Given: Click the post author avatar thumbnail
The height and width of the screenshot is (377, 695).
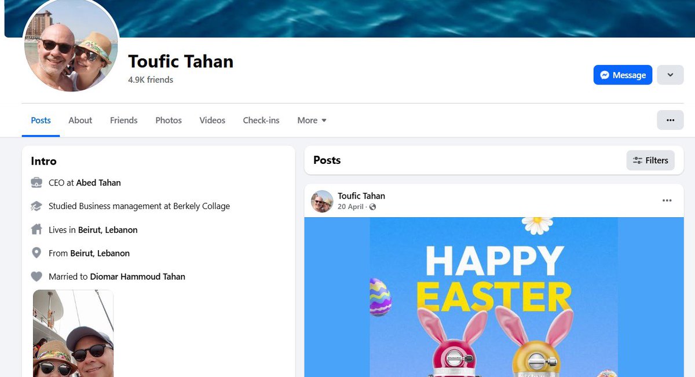Looking at the screenshot, I should pyautogui.click(x=322, y=201).
